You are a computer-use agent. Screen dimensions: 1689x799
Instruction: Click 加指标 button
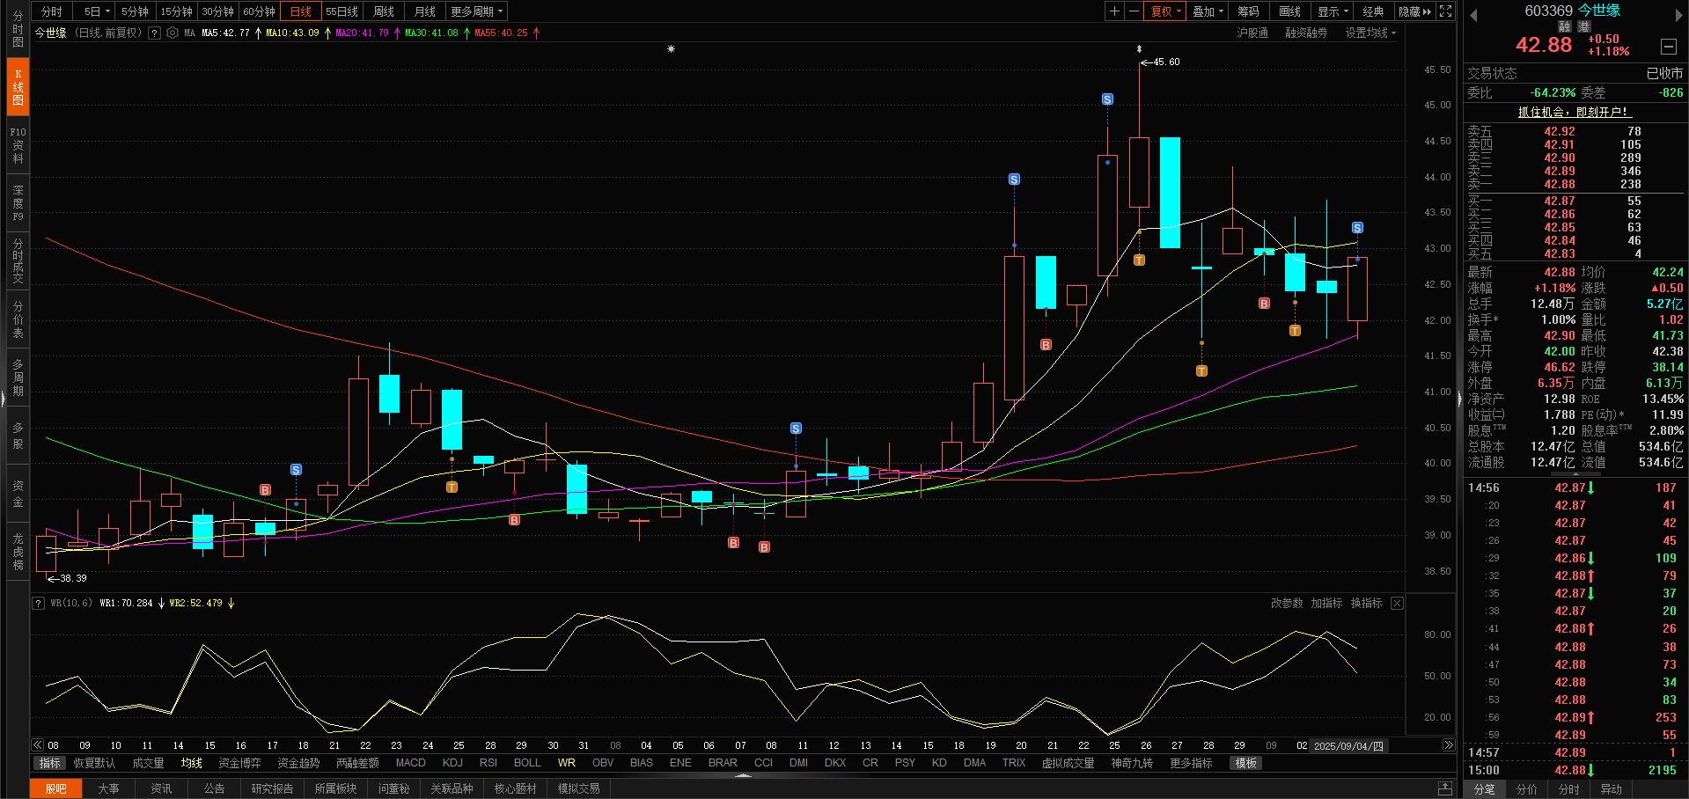[1326, 603]
